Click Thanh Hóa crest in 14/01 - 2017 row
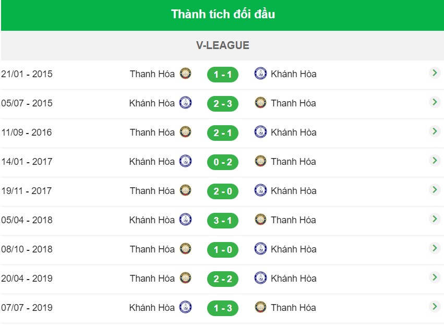This screenshot has width=444, height=326. 260,161
